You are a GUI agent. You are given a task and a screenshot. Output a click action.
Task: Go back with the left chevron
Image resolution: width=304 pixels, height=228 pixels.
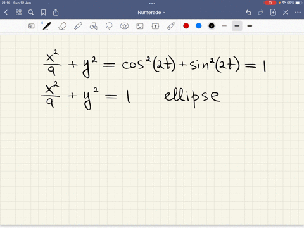pos(6,13)
